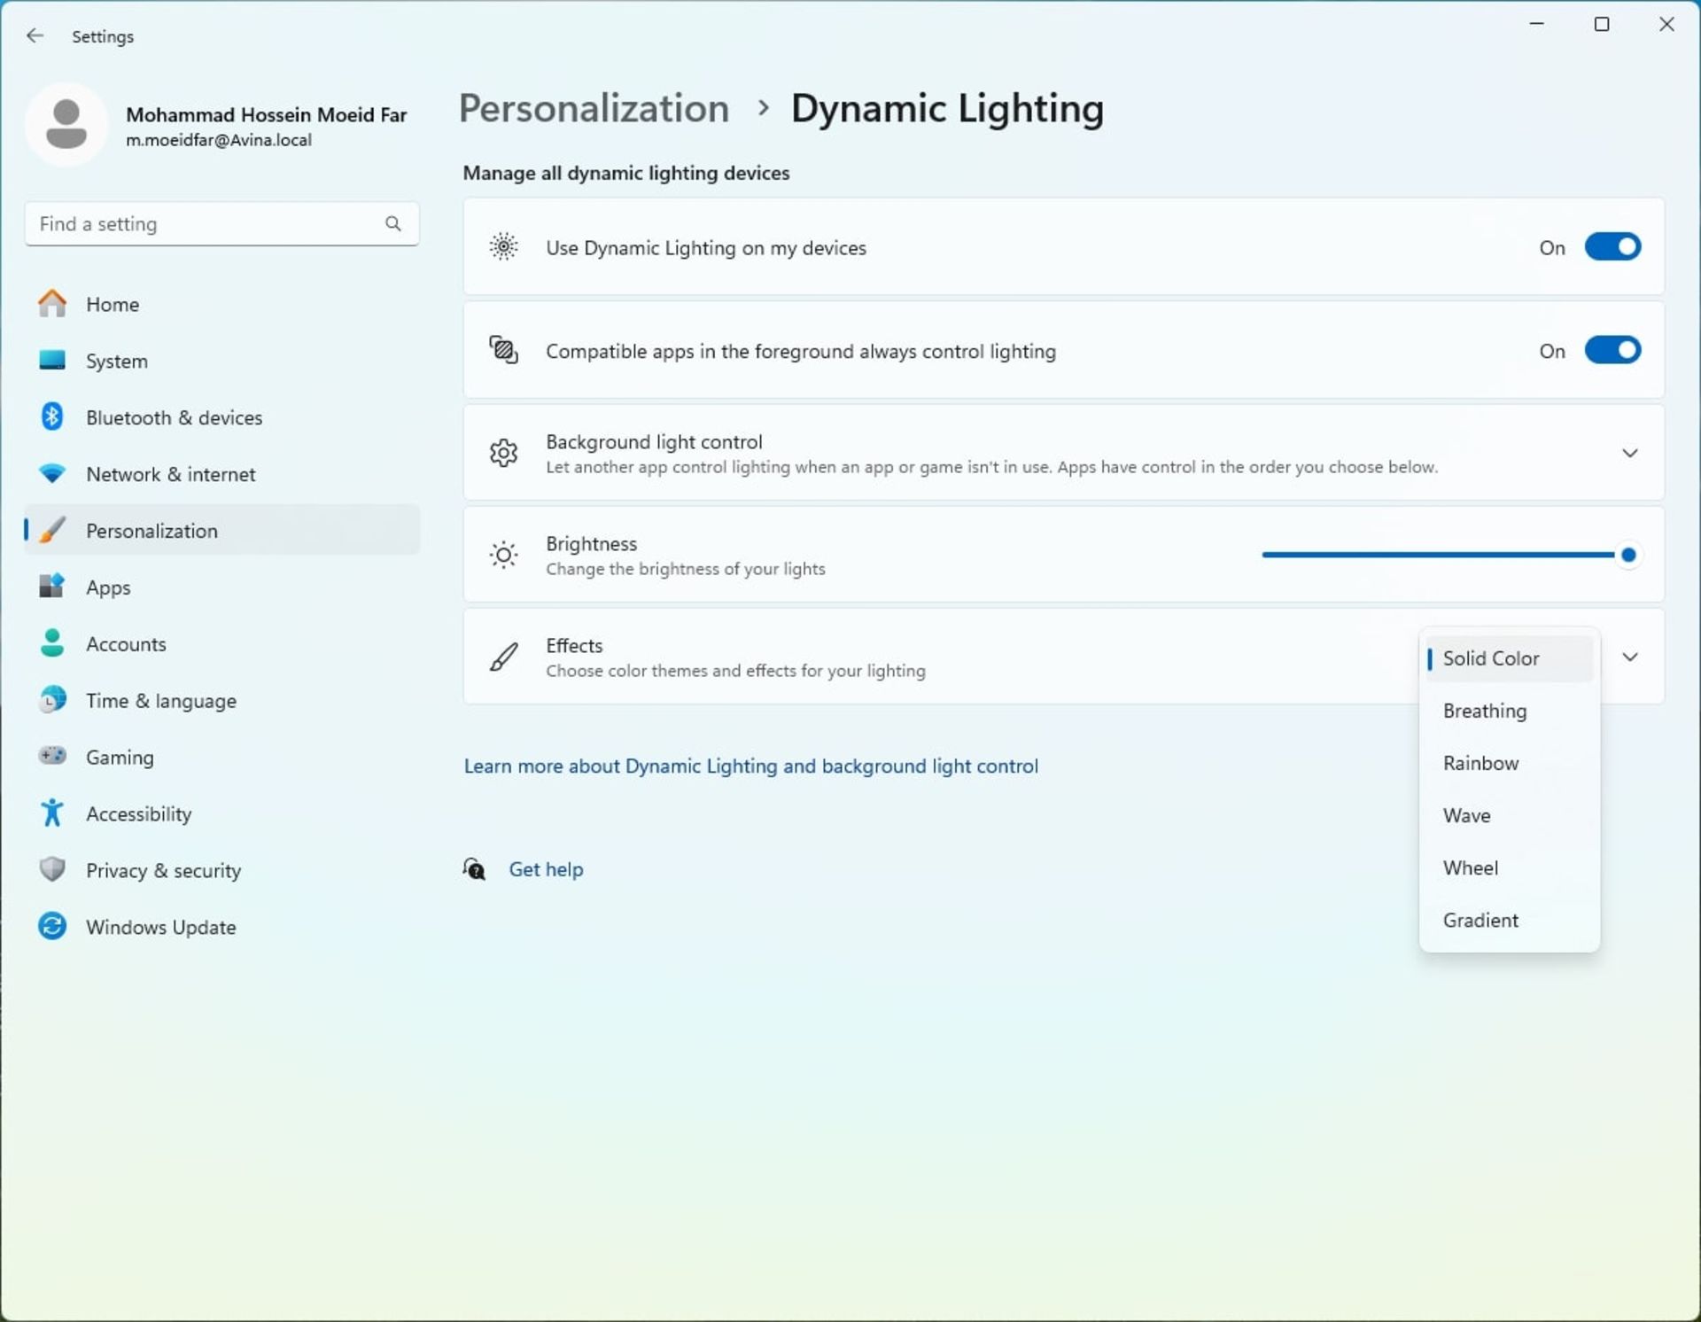Select Breathing effect from dropdown
The width and height of the screenshot is (1701, 1322).
(1509, 711)
